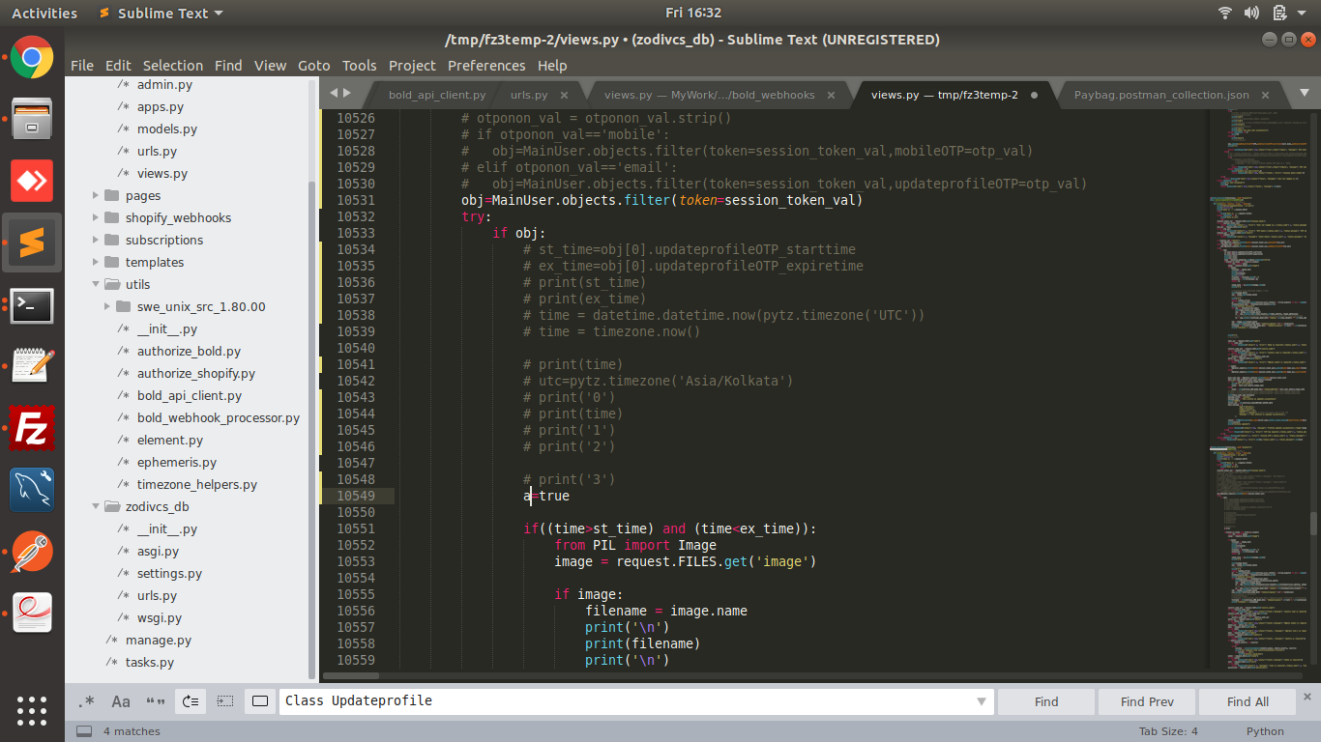
Task: Click the in-selection search icon
Action: [x=225, y=701]
